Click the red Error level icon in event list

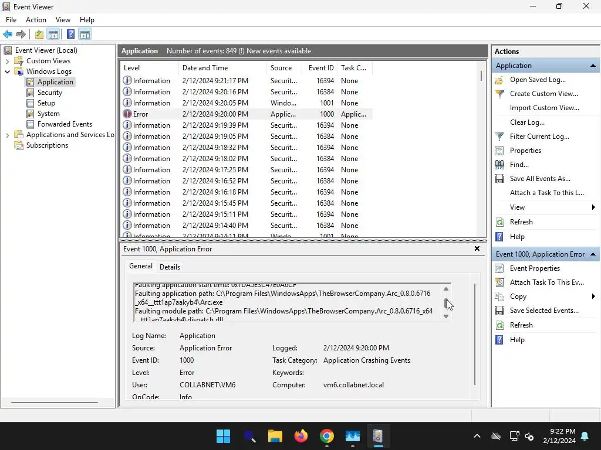[x=127, y=114]
